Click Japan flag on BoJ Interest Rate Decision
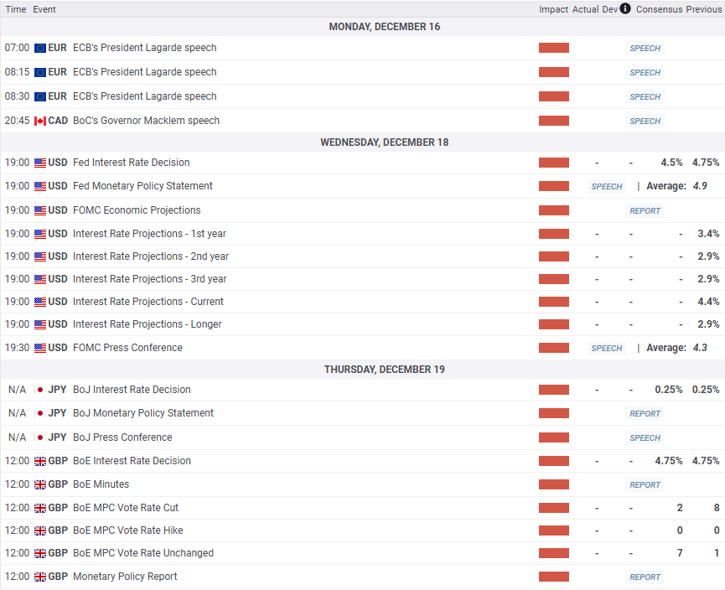Screen dimensions: 725x590 (40, 390)
